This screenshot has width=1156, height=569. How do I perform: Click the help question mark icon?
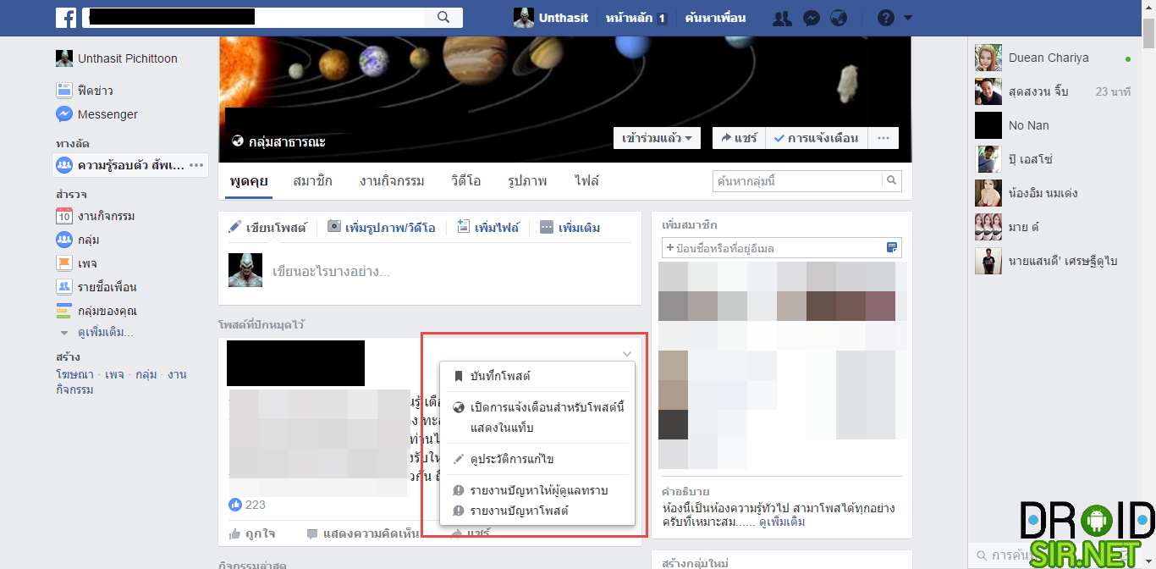pyautogui.click(x=885, y=19)
